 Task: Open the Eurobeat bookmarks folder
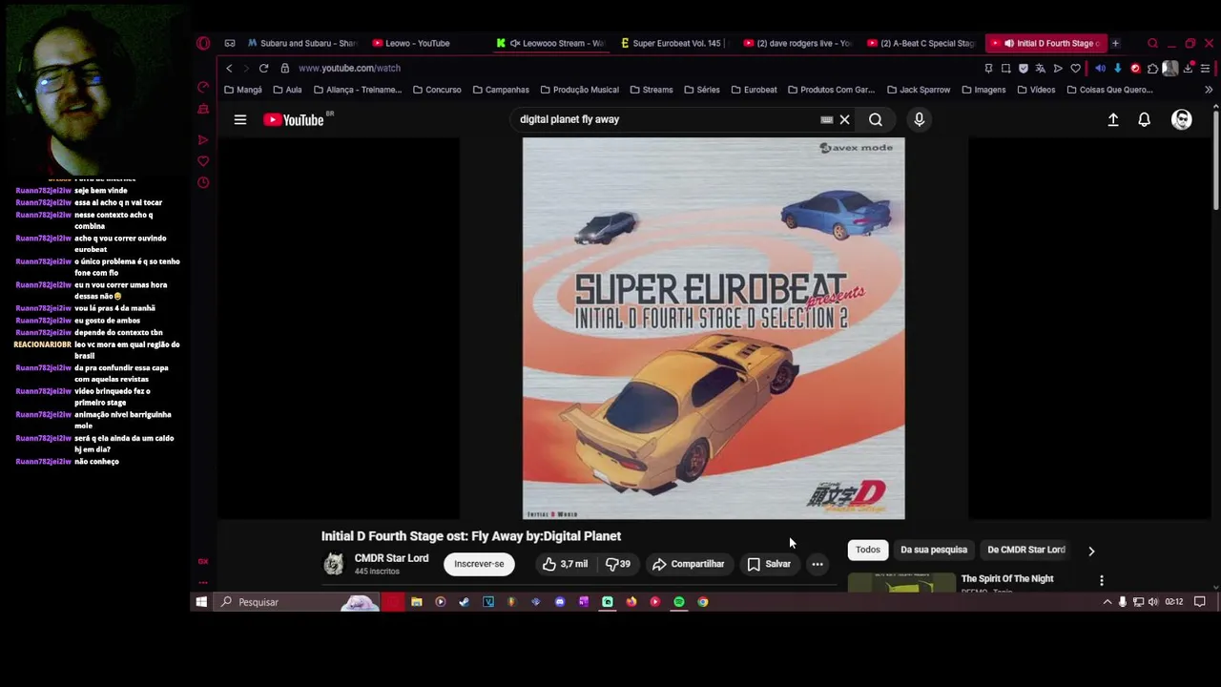pyautogui.click(x=754, y=90)
